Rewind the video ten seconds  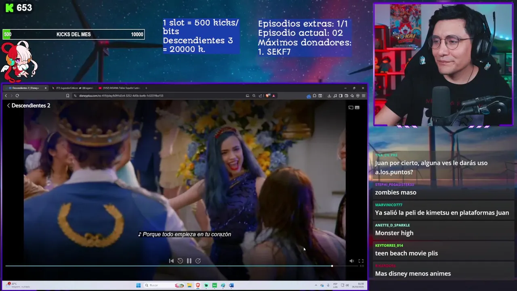coord(180,261)
